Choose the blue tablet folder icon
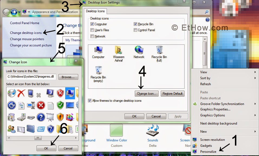The height and width of the screenshot is (156, 259). (x=31, y=129)
